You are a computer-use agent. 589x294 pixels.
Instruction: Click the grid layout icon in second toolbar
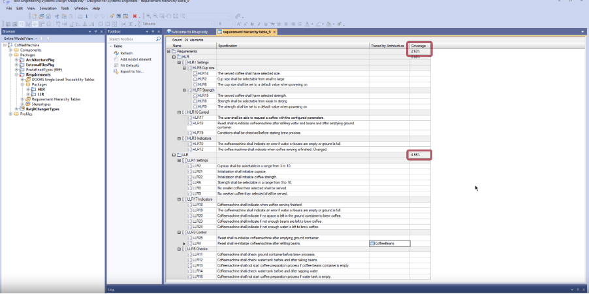click(8, 24)
